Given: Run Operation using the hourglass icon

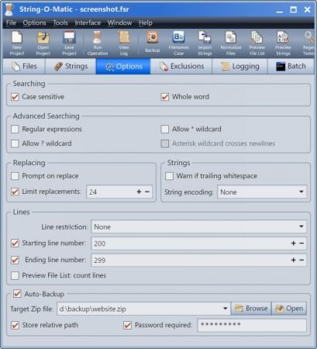Looking at the screenshot, I should (98, 43).
